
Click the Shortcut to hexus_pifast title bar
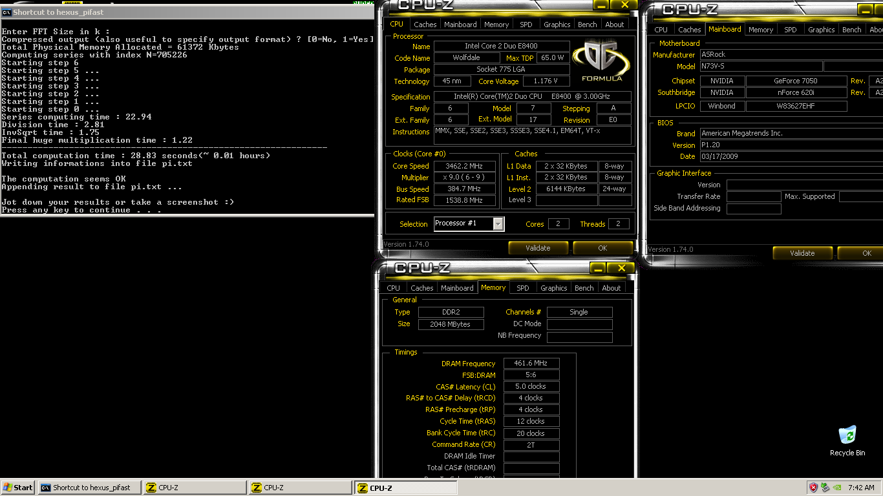[187, 12]
